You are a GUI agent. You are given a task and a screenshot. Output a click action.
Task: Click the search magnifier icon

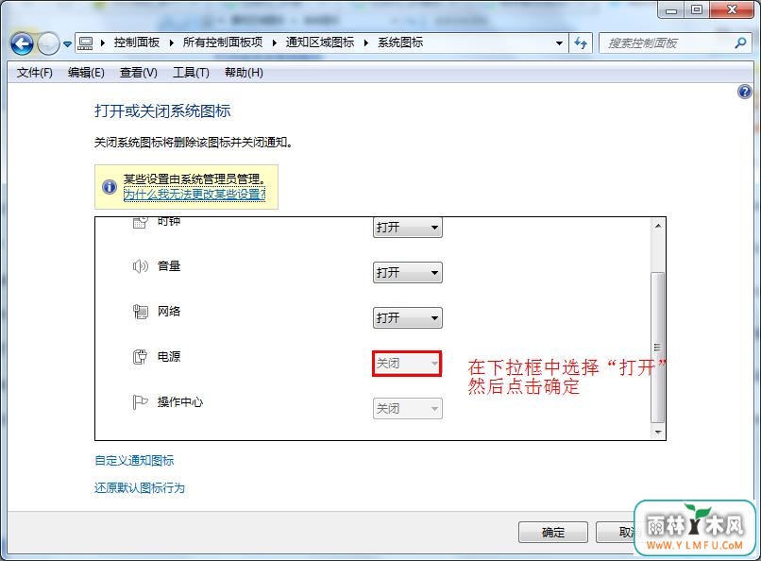(740, 43)
